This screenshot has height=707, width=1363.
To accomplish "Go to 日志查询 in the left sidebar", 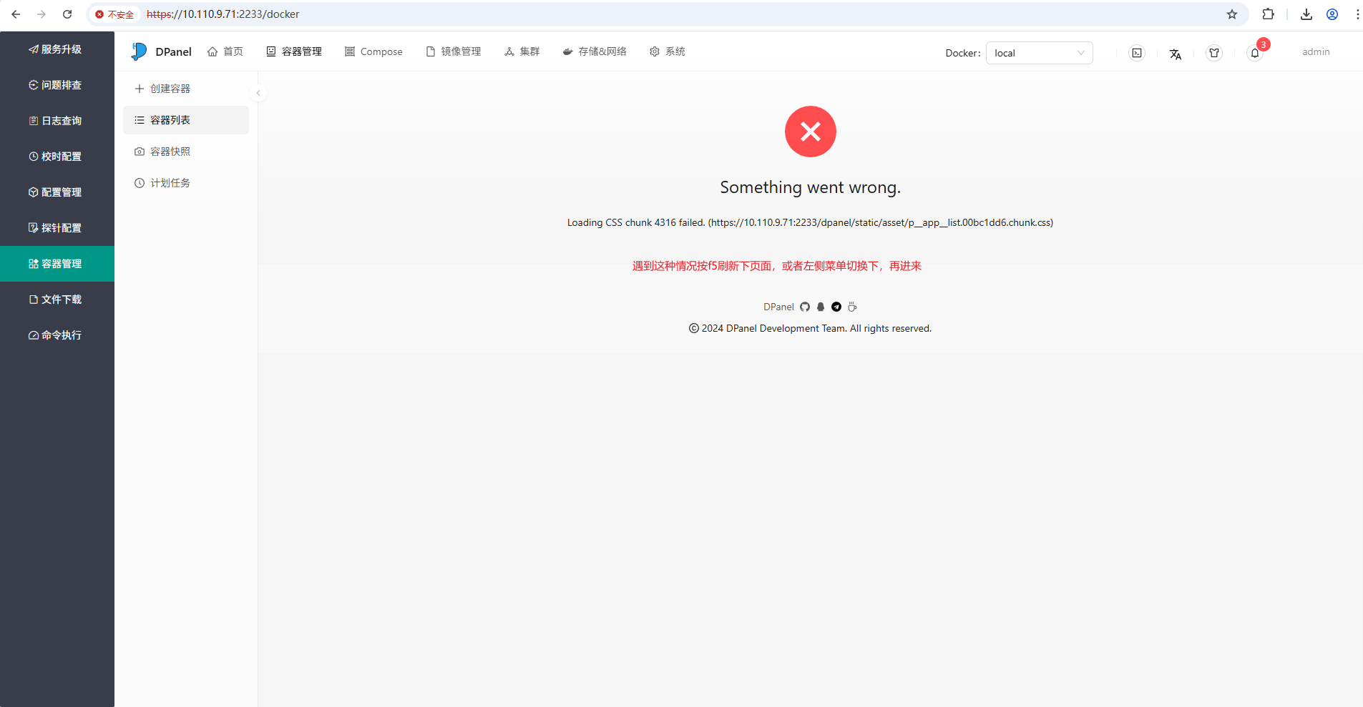I will [x=56, y=121].
